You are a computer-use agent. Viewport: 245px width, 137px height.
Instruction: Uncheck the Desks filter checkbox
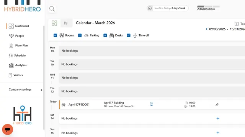point(105,35)
